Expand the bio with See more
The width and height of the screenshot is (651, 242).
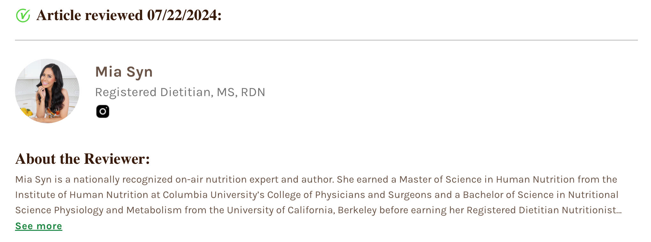39,226
